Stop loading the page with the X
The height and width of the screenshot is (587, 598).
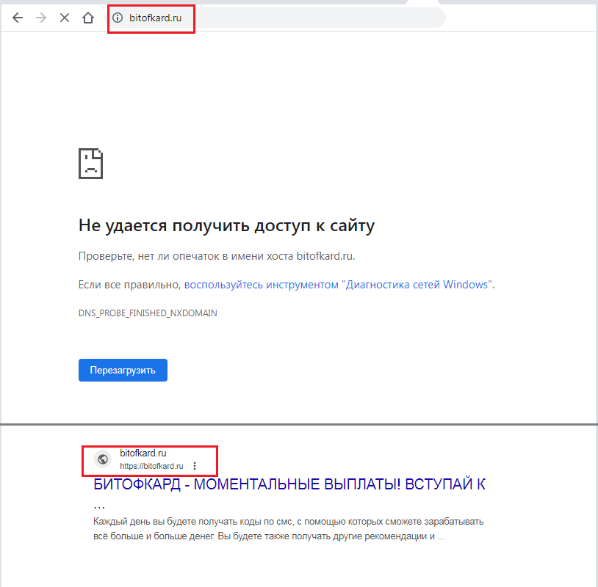coord(65,18)
